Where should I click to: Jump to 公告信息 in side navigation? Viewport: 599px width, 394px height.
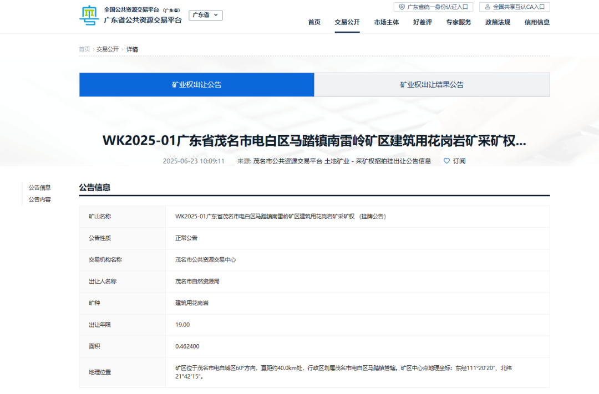[x=40, y=187]
